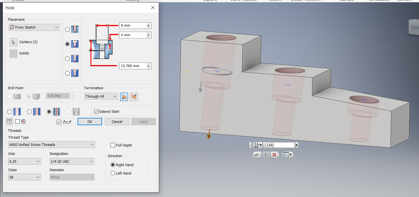
Task: Select the drilled hole type radio
Action: click(67, 29)
